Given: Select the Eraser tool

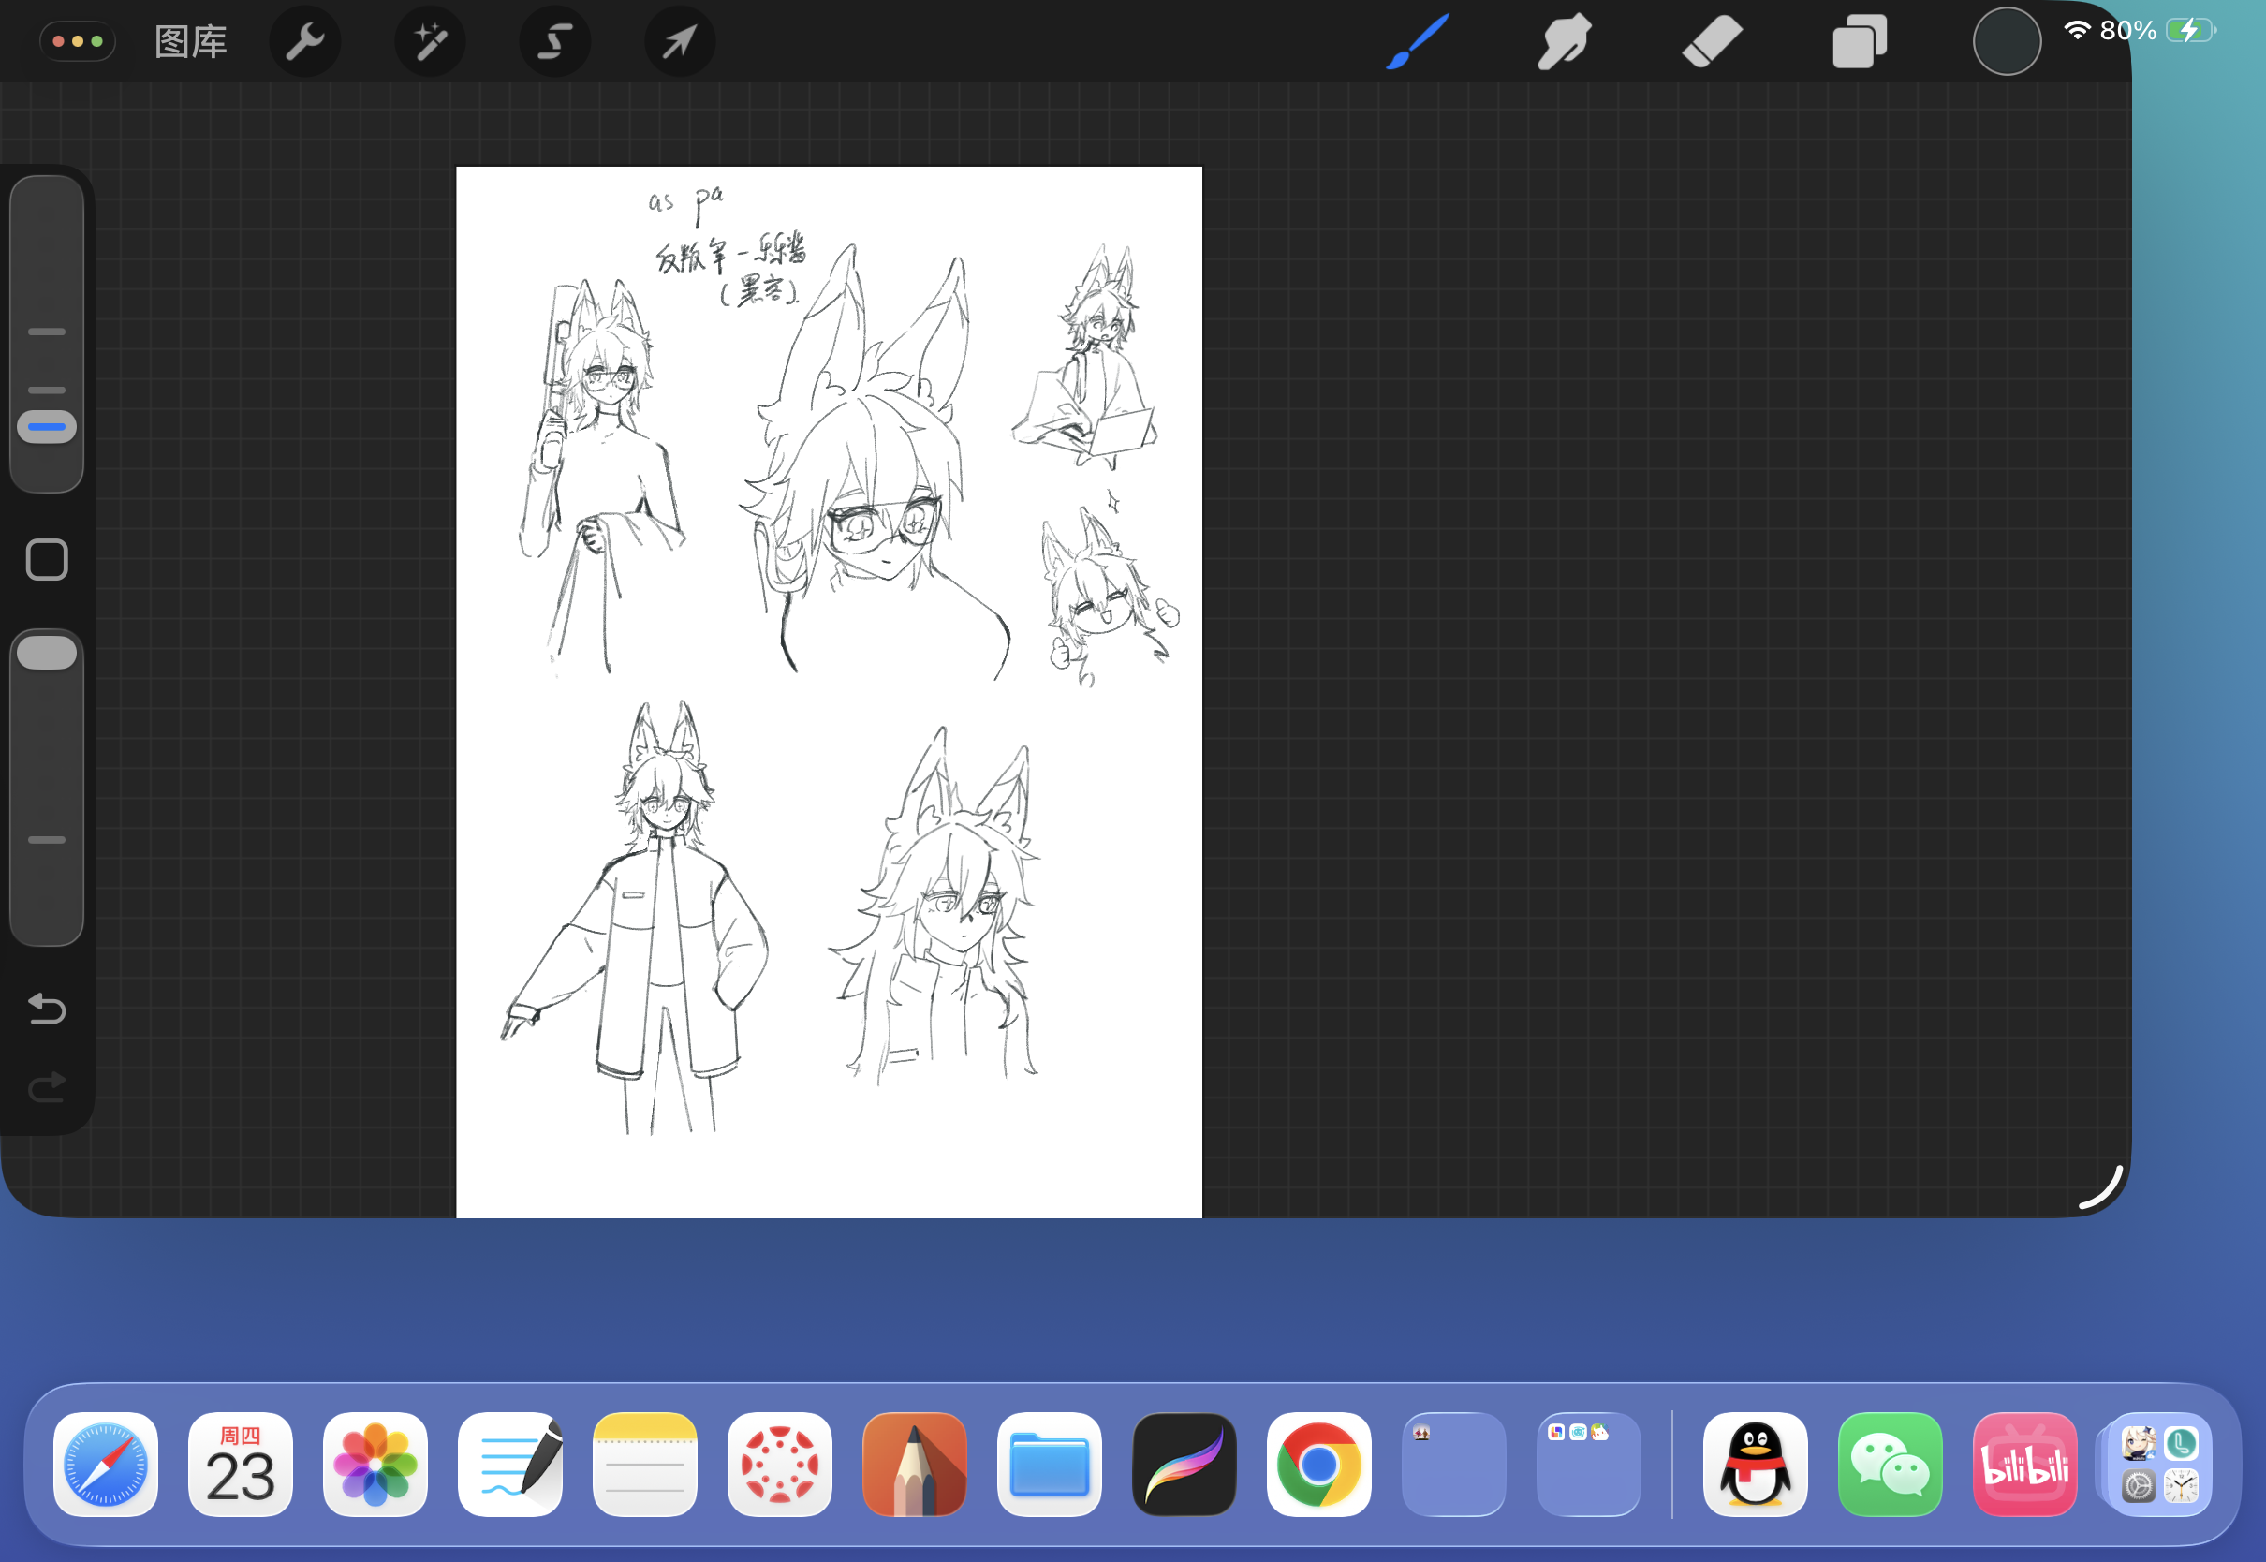Looking at the screenshot, I should point(1713,41).
